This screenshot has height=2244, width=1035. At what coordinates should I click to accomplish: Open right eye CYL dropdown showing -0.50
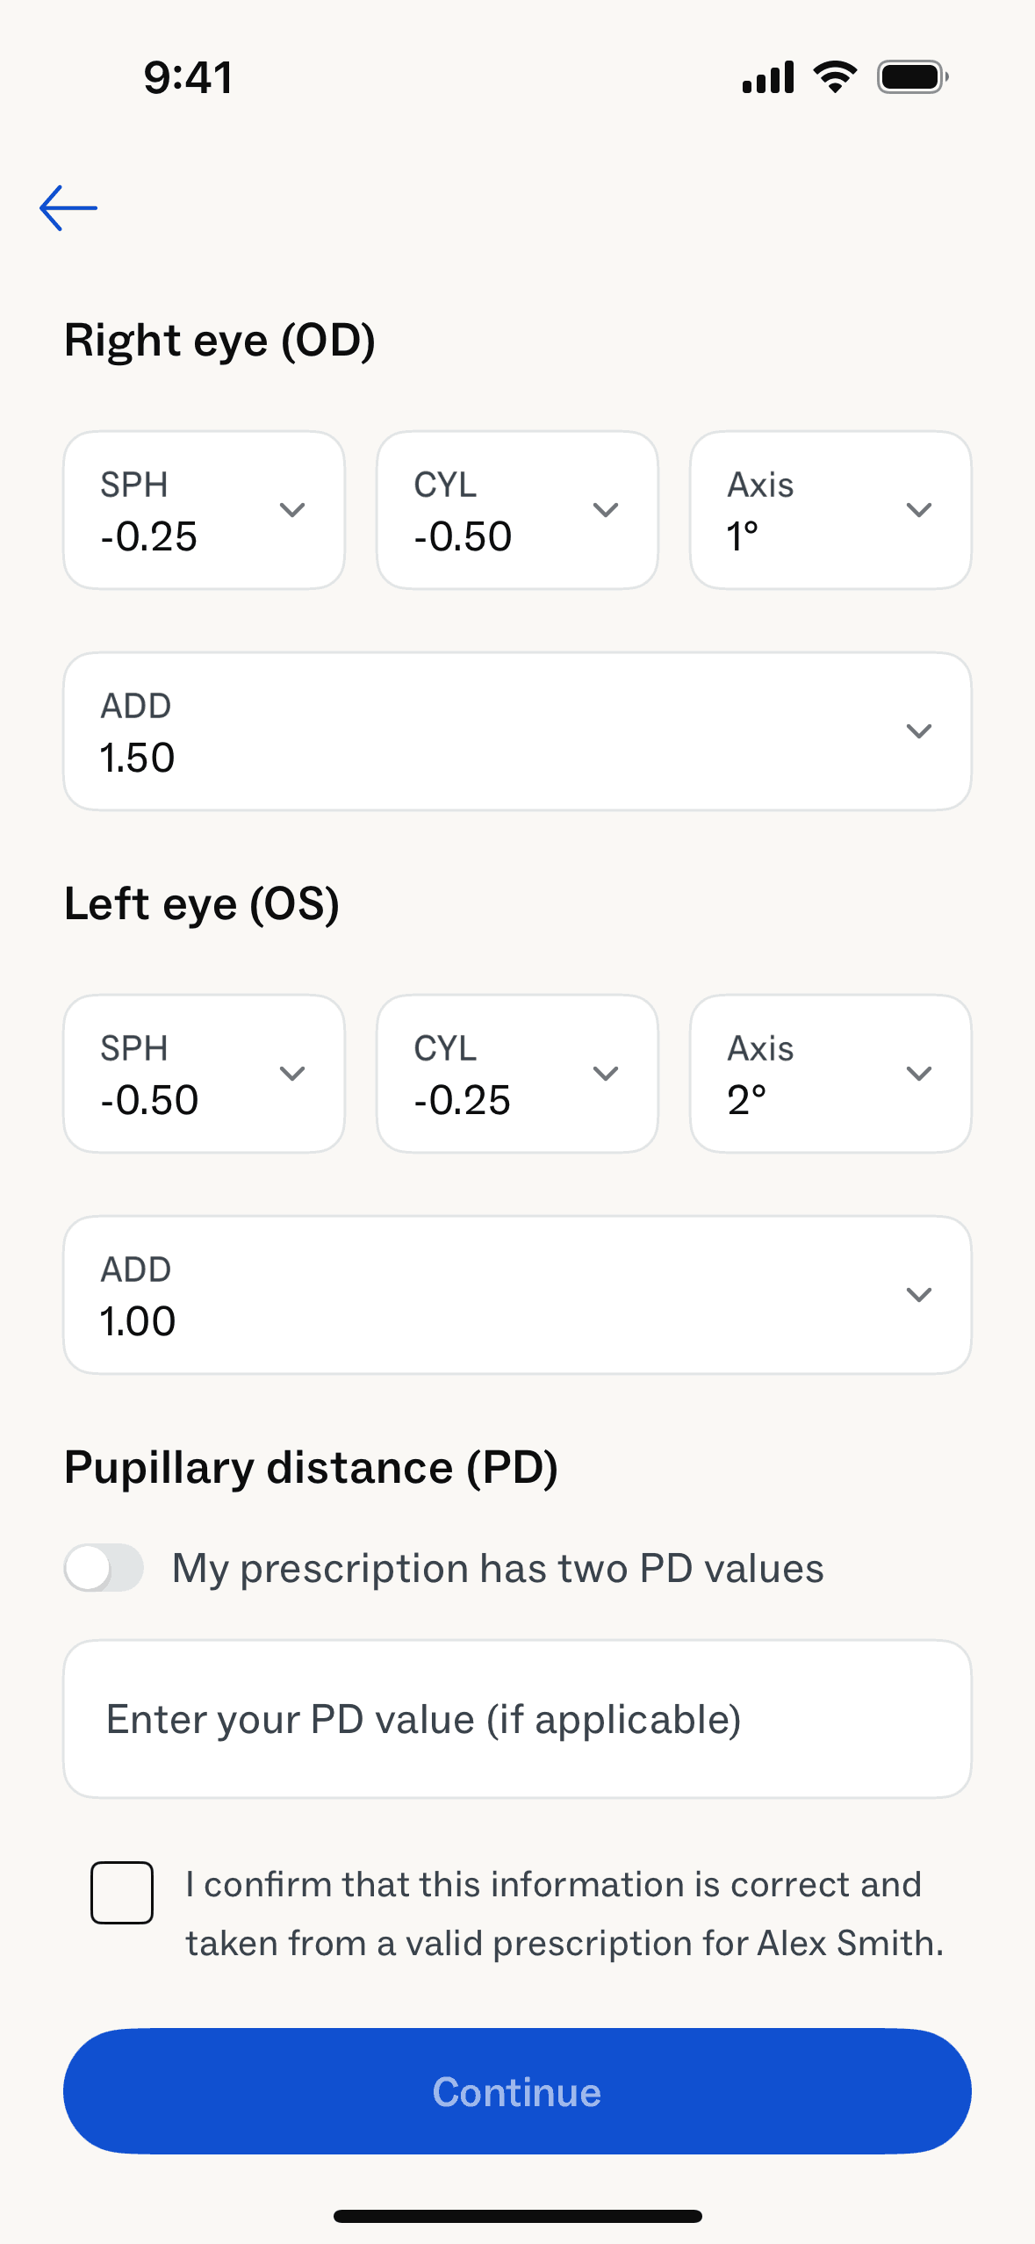[517, 510]
